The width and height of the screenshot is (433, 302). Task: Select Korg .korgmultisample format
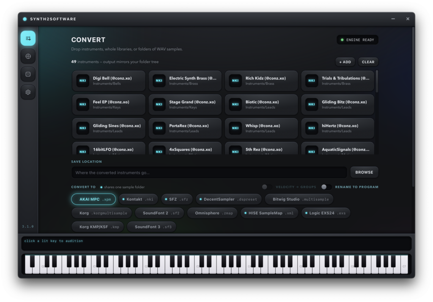[x=101, y=213]
